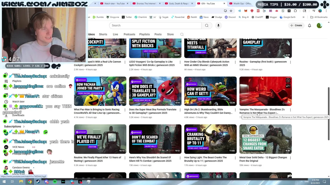330x185 pixels.
Task: Close the IGN - YouTube tab
Action: point(224,4)
